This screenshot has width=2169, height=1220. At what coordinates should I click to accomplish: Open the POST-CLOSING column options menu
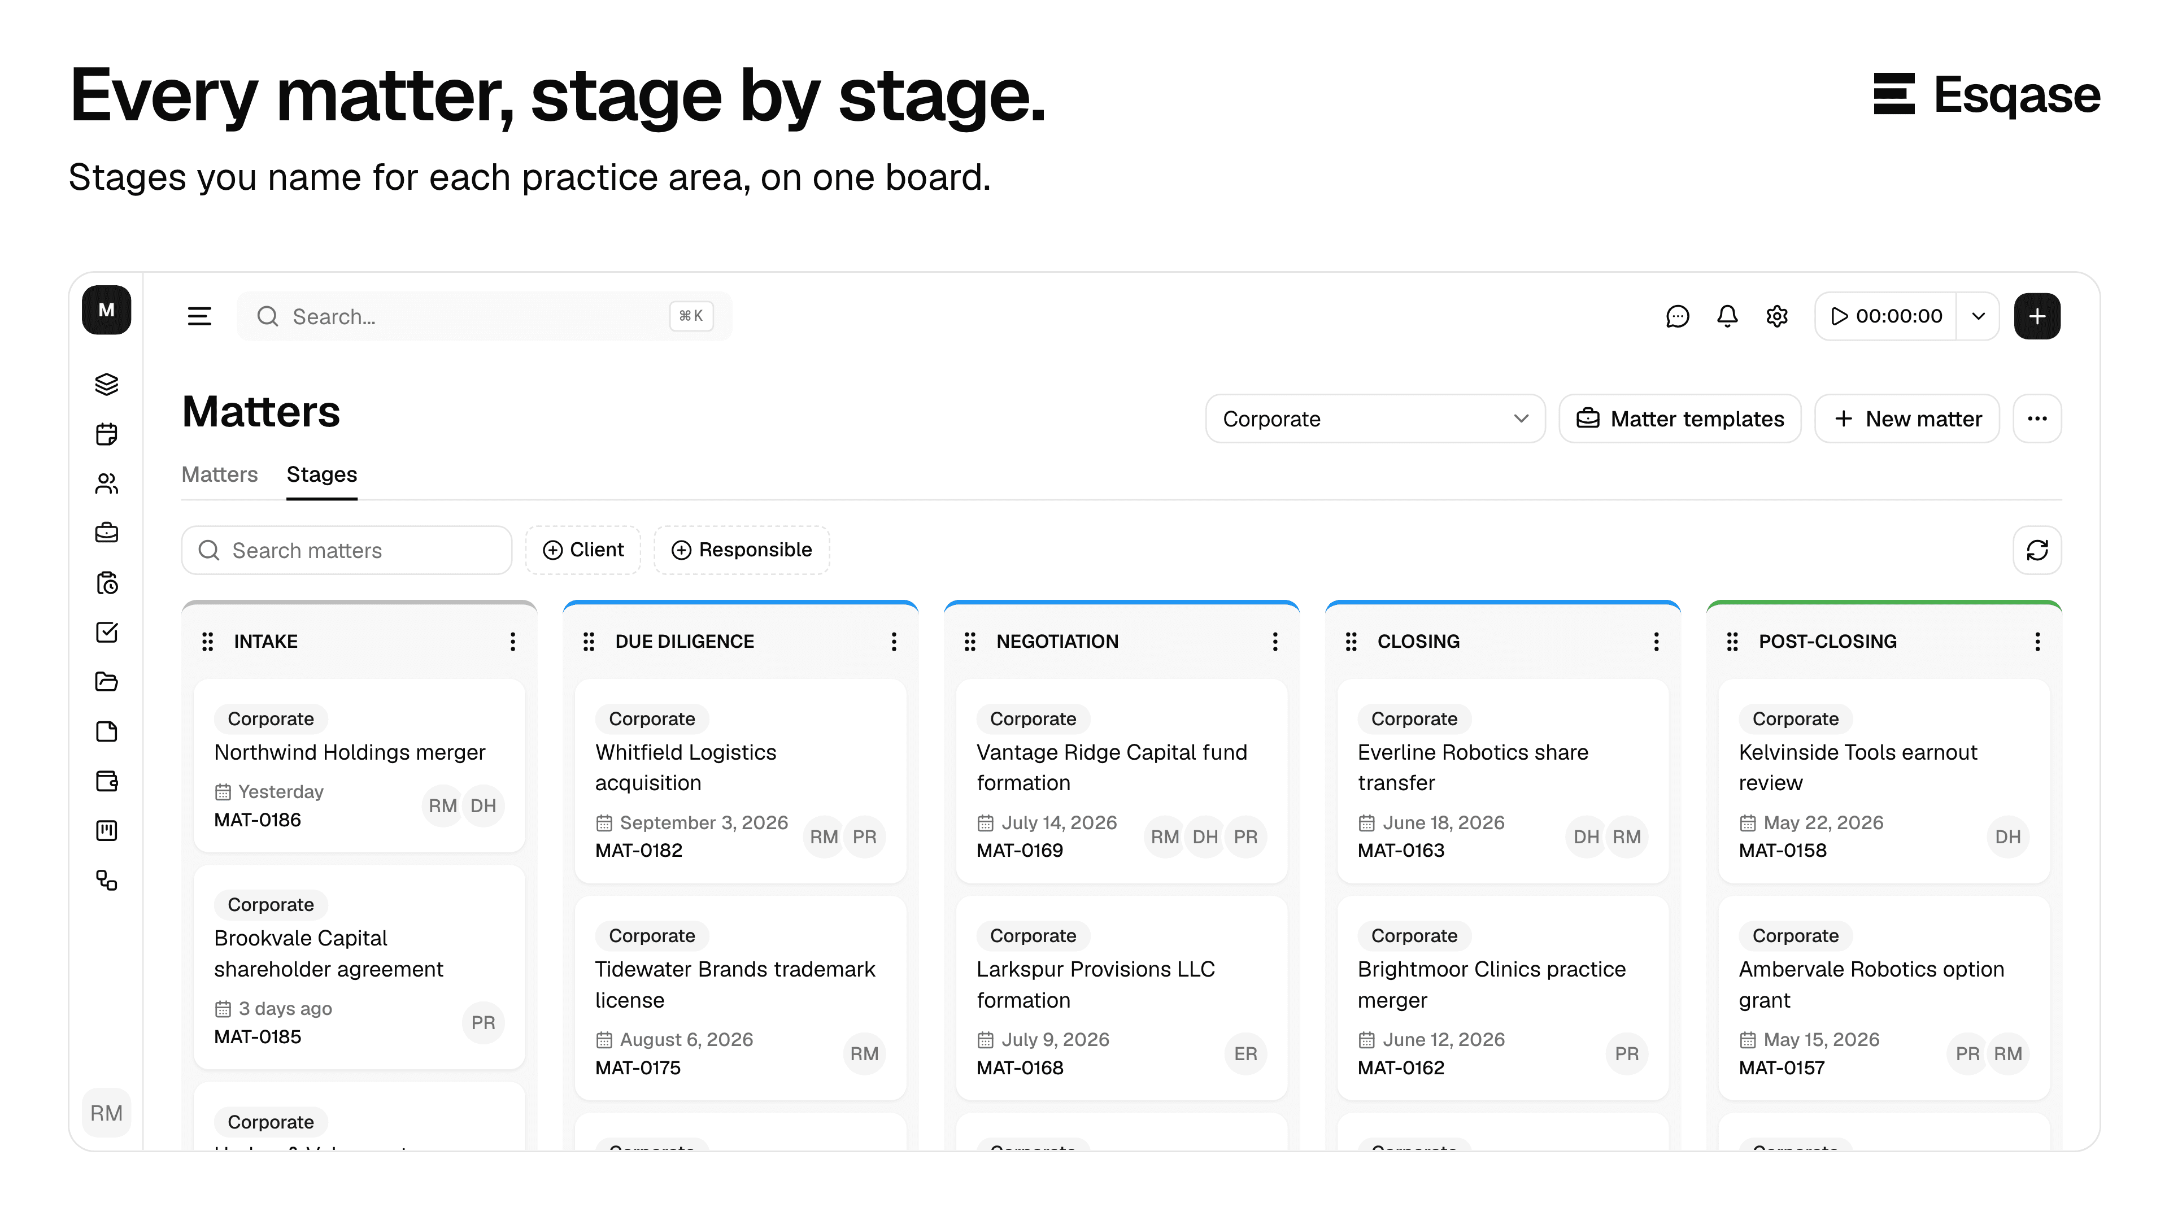(x=2037, y=642)
